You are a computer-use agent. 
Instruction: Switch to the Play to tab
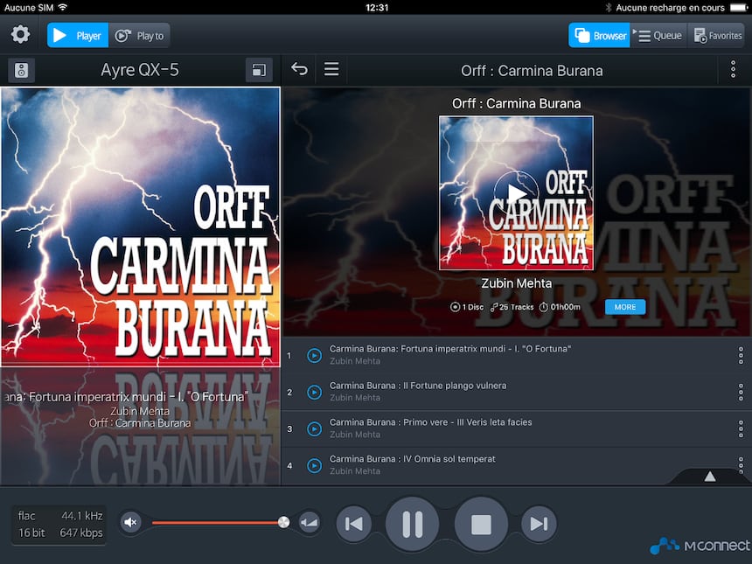[x=140, y=36]
